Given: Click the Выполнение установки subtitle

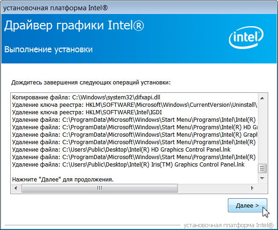Looking at the screenshot, I should coord(48,49).
